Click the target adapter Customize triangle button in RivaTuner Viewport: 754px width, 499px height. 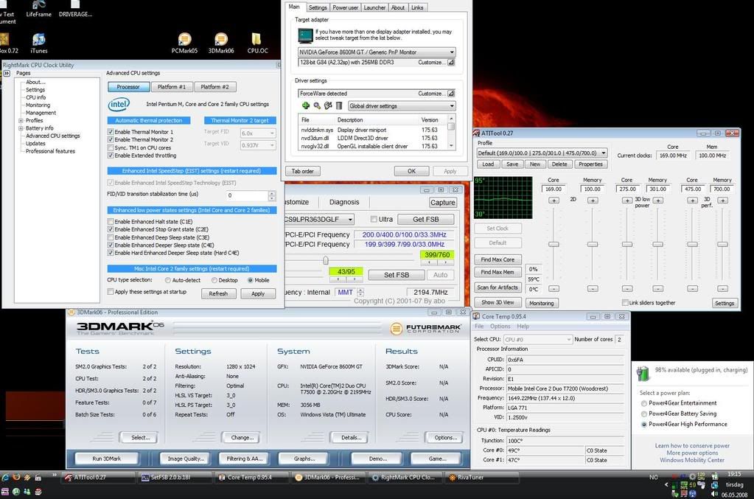451,63
